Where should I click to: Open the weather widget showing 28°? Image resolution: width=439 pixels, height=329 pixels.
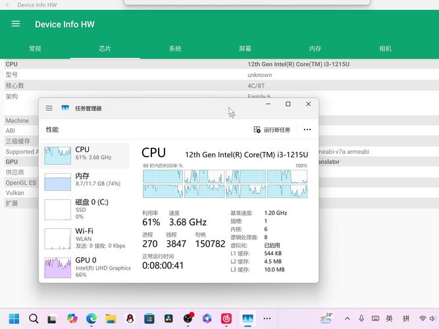click(326, 318)
